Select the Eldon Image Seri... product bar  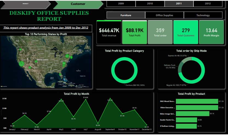(193, 114)
